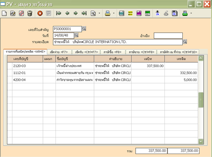Expand the green printer dropdown arrow
212x157 pixels.
(191, 14)
